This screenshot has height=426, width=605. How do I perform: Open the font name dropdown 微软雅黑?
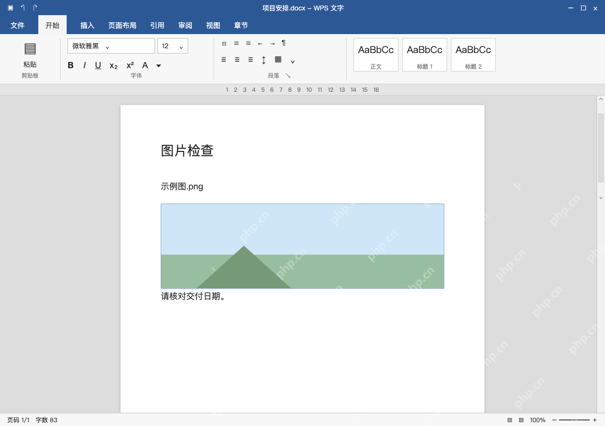111,46
